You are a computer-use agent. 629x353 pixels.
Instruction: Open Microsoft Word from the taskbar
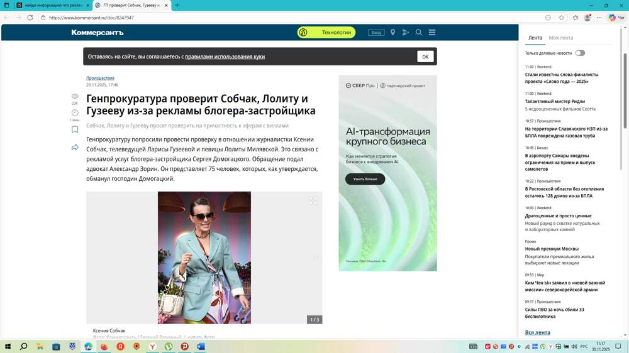[201, 346]
